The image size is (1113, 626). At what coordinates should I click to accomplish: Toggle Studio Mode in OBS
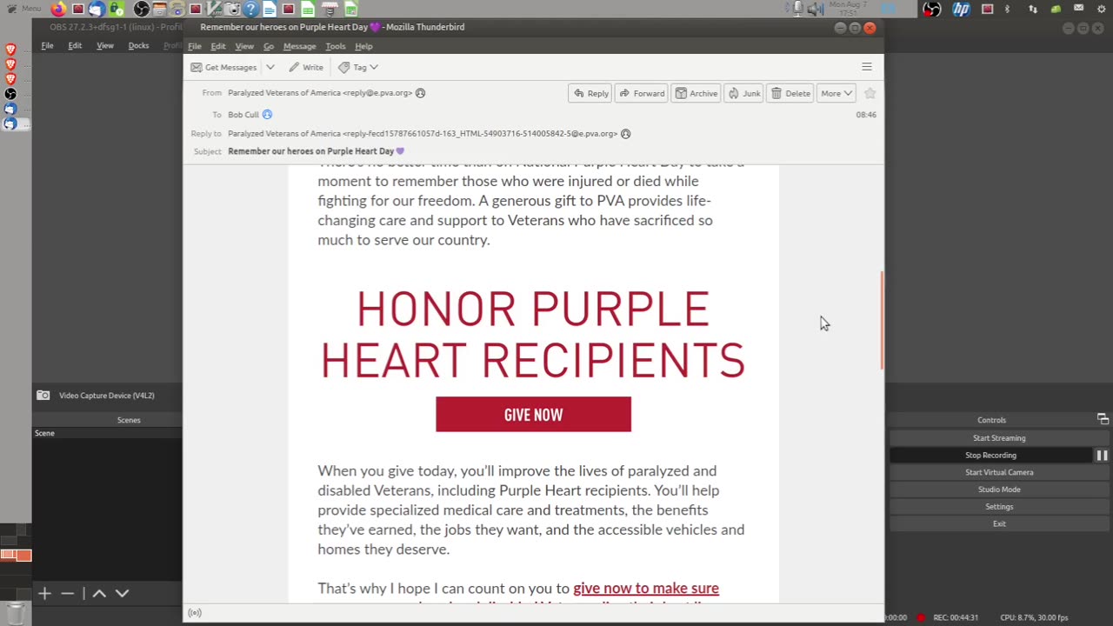point(999,489)
